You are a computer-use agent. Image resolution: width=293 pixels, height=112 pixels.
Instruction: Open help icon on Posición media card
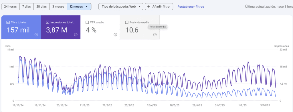click(x=155, y=34)
